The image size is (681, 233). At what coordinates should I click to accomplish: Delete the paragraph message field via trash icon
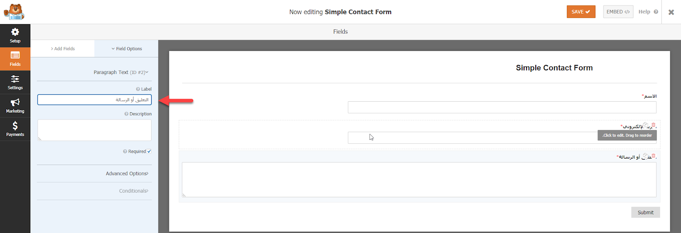coord(653,156)
